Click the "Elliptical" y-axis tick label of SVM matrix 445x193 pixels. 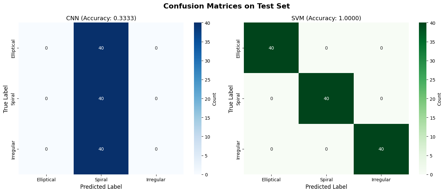pos(238,49)
